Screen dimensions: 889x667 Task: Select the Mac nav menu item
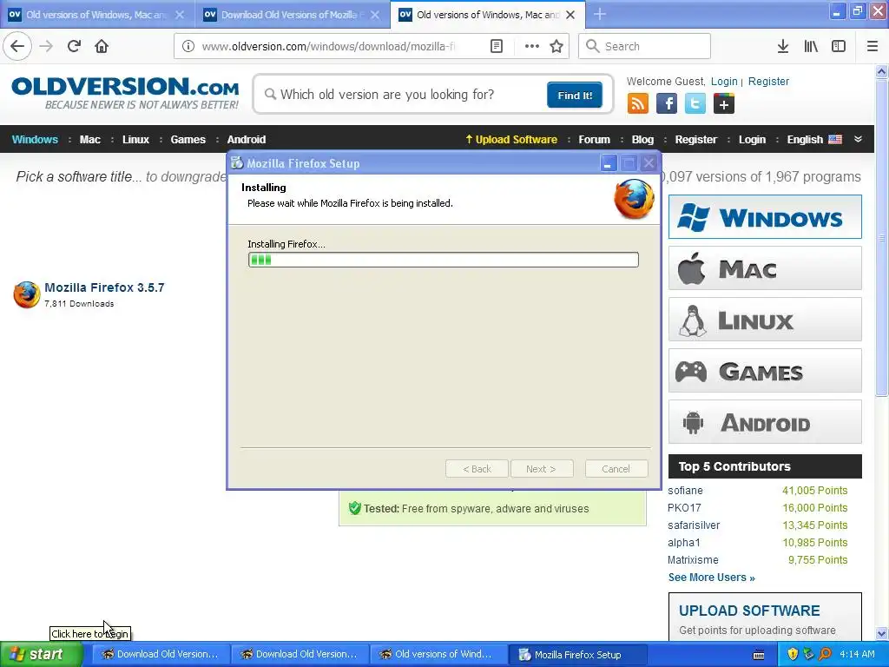pos(89,139)
